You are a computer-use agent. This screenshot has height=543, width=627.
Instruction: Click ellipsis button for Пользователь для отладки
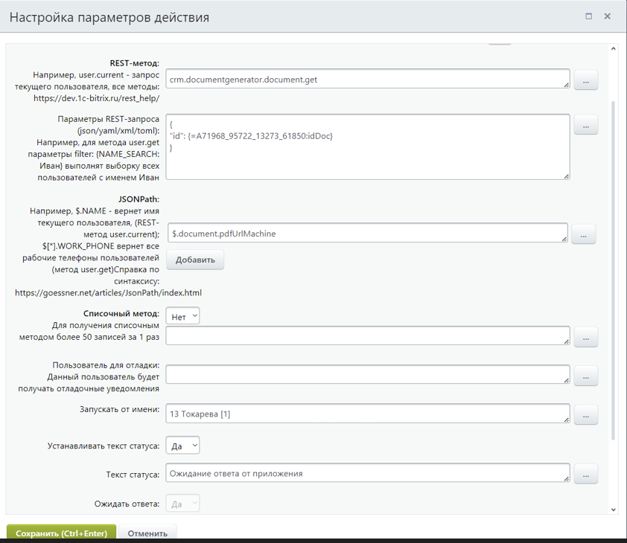pyautogui.click(x=585, y=376)
